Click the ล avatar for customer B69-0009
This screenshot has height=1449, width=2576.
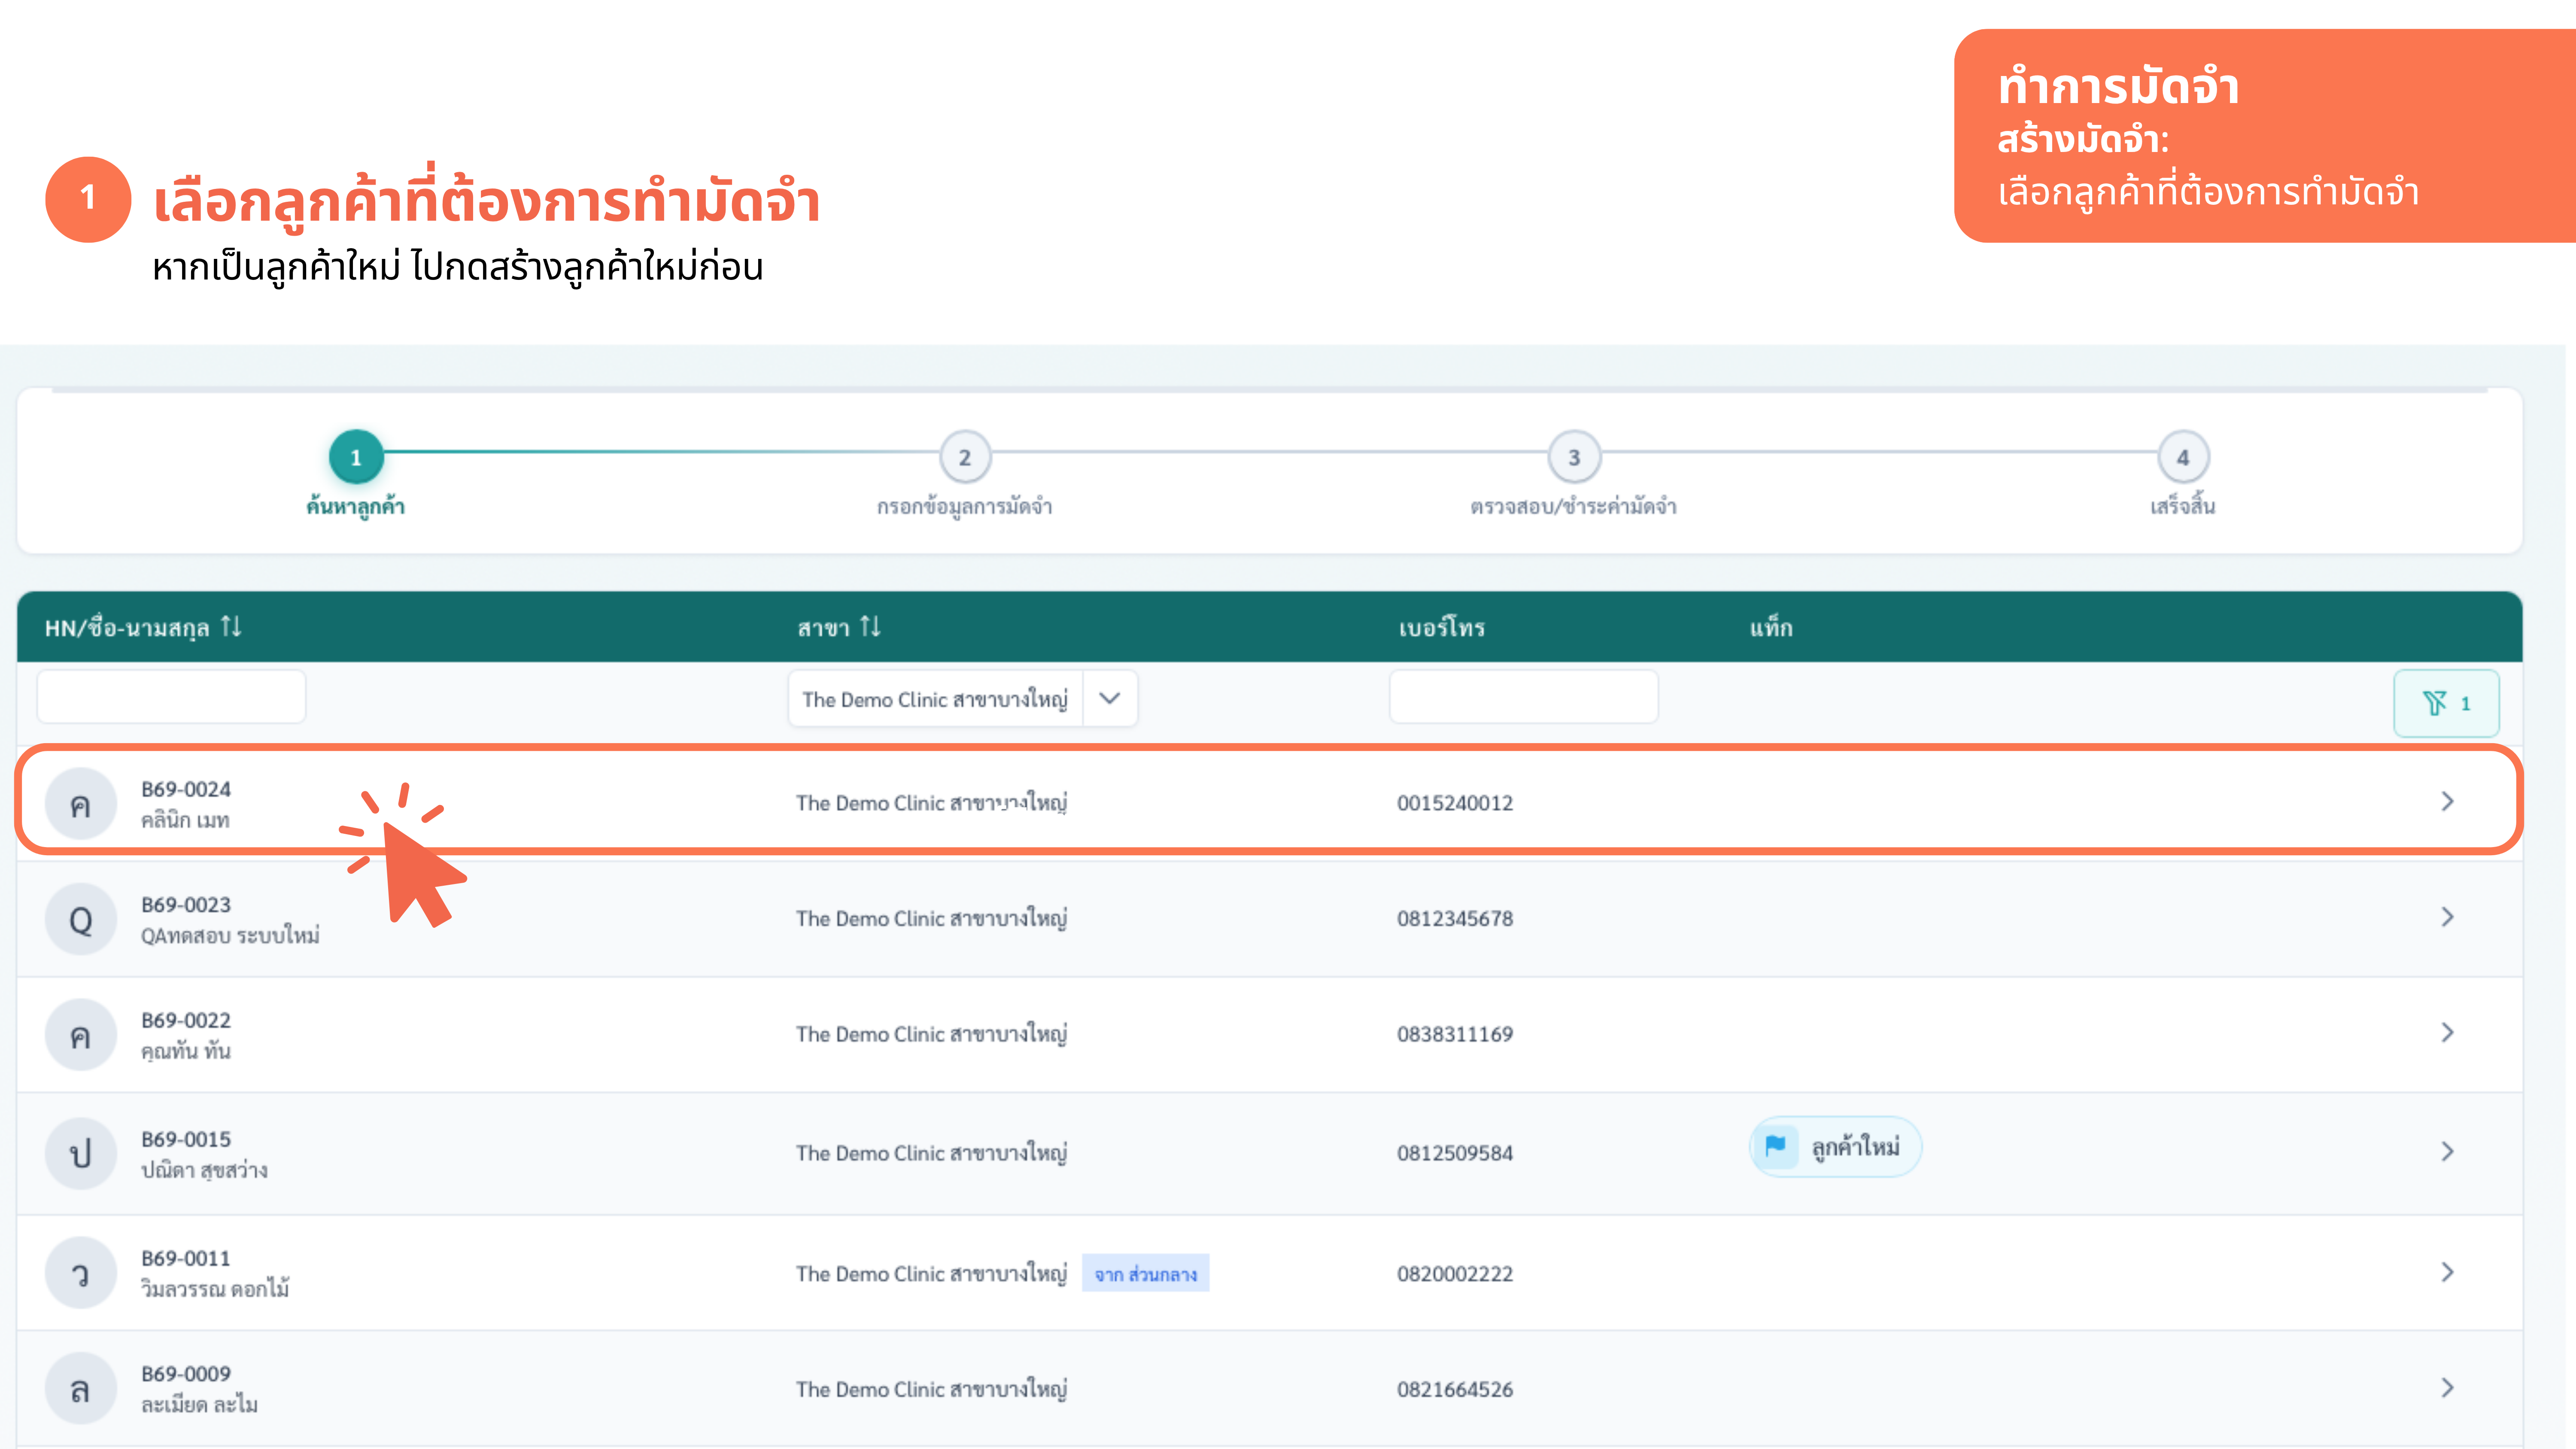click(x=81, y=1389)
